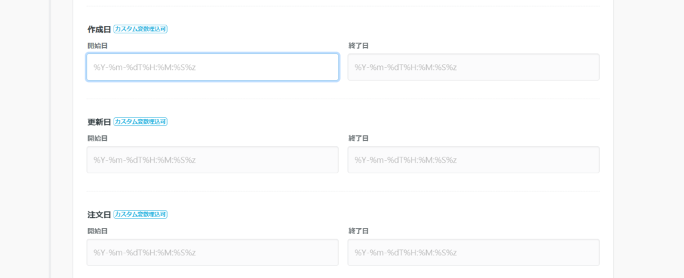Screen dimensions: 684x278
Task: Click the divider line above 注文日 section
Action: [343, 191]
